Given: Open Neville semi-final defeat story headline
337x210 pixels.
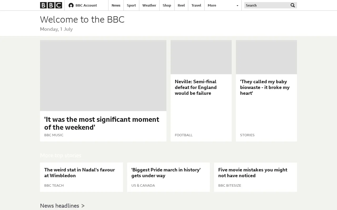Looking at the screenshot, I should tap(196, 87).
